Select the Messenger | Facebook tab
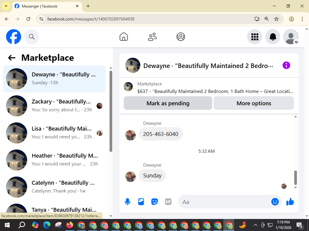Viewport: 309px width, 231px height. pos(47,6)
